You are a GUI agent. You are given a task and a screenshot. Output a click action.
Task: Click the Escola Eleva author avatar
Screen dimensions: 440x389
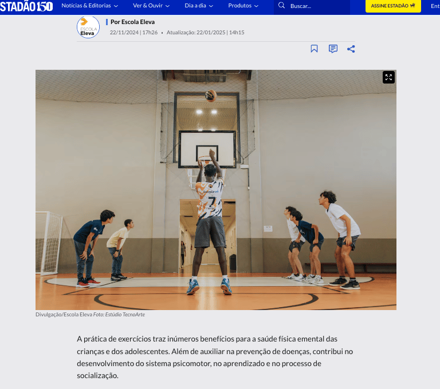click(88, 27)
